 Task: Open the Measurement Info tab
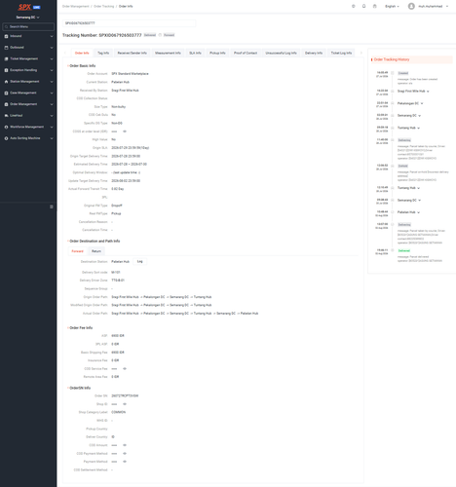coord(168,53)
